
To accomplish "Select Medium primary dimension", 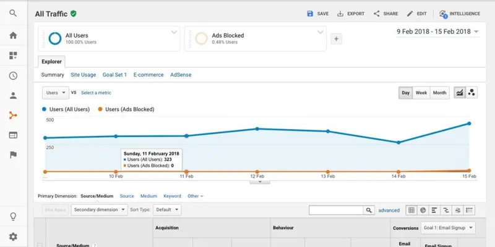I will coord(148,196).
